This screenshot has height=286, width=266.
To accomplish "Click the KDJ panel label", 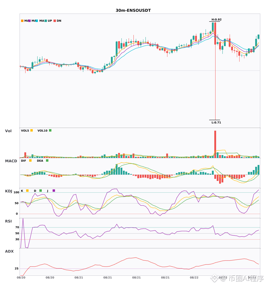I will 8,191.
